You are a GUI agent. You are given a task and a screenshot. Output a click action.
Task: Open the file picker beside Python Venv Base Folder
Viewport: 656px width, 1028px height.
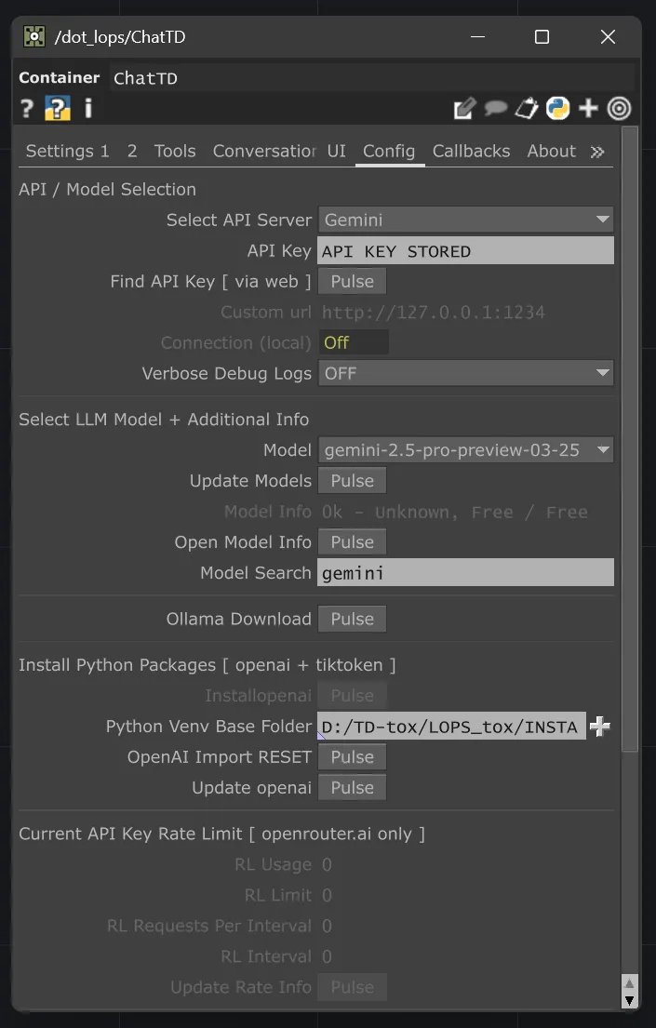point(600,726)
